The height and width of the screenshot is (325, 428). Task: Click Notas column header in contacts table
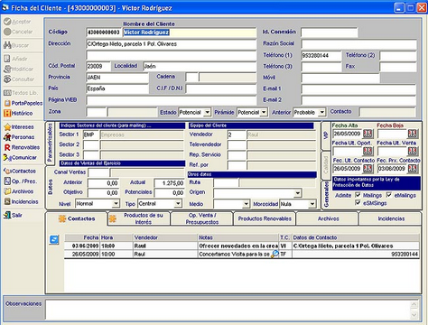(238, 237)
